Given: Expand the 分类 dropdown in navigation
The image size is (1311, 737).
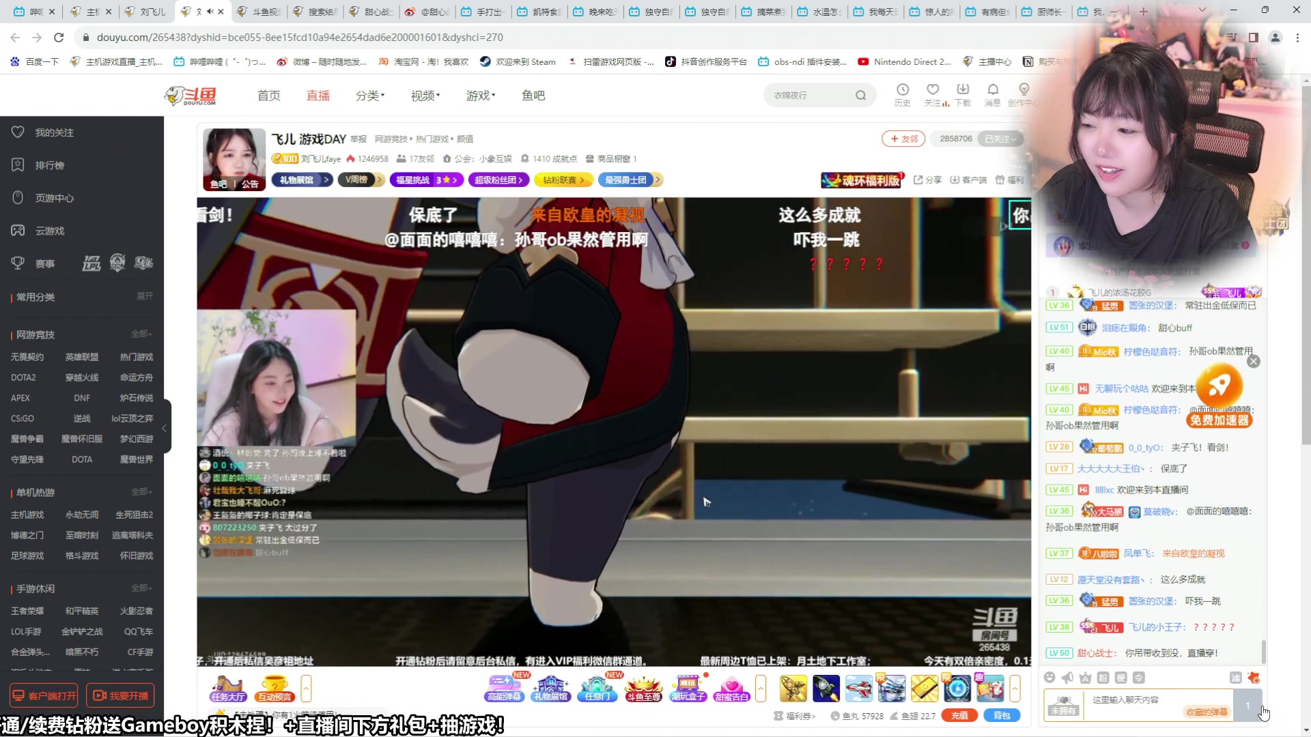Looking at the screenshot, I should click(369, 96).
